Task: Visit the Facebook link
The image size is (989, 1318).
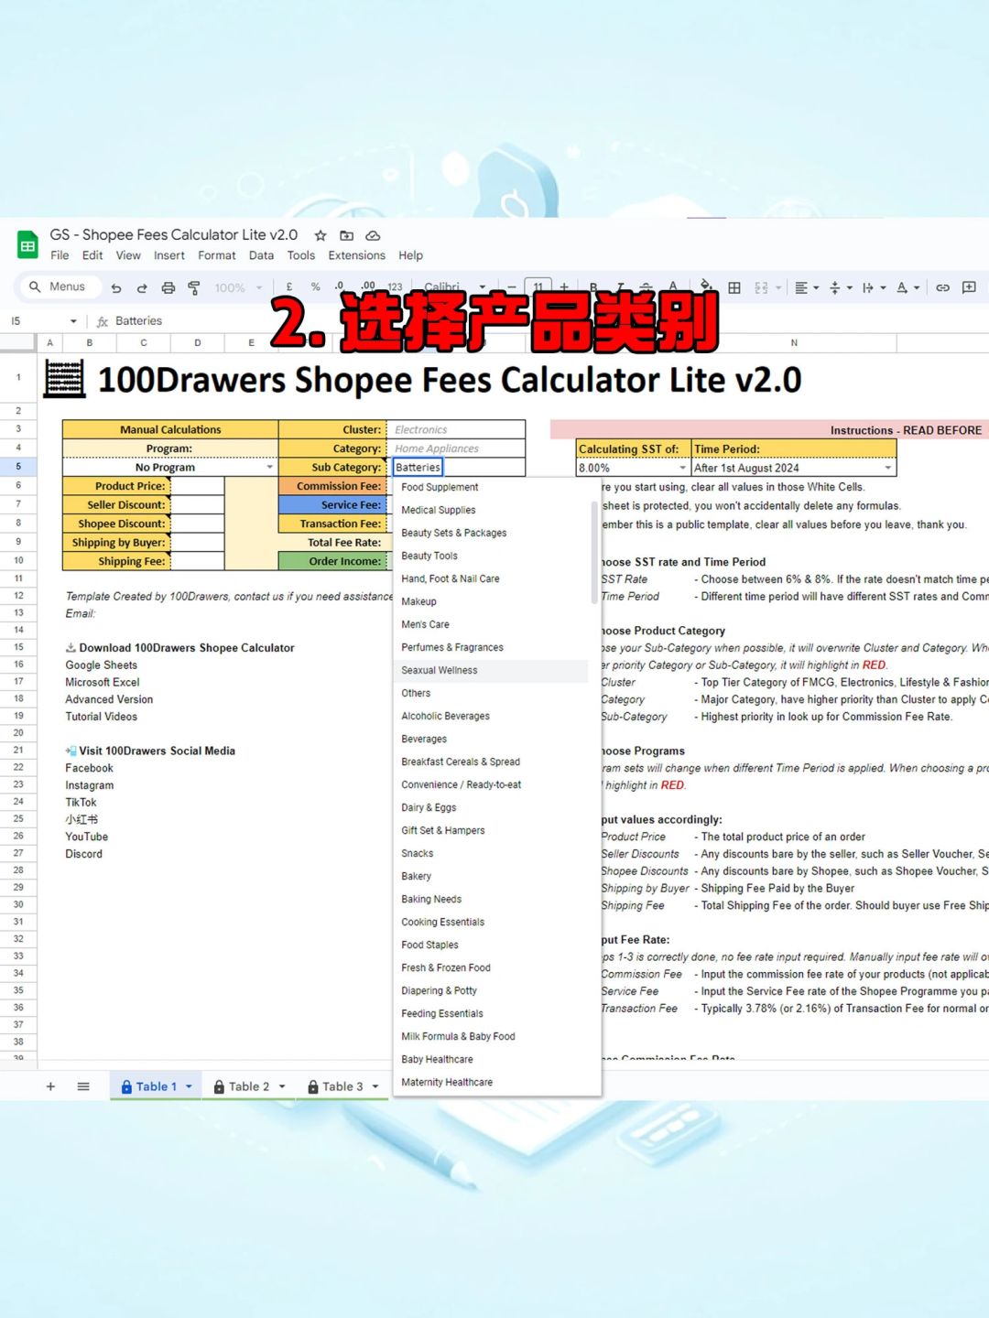Action: pyautogui.click(x=90, y=768)
